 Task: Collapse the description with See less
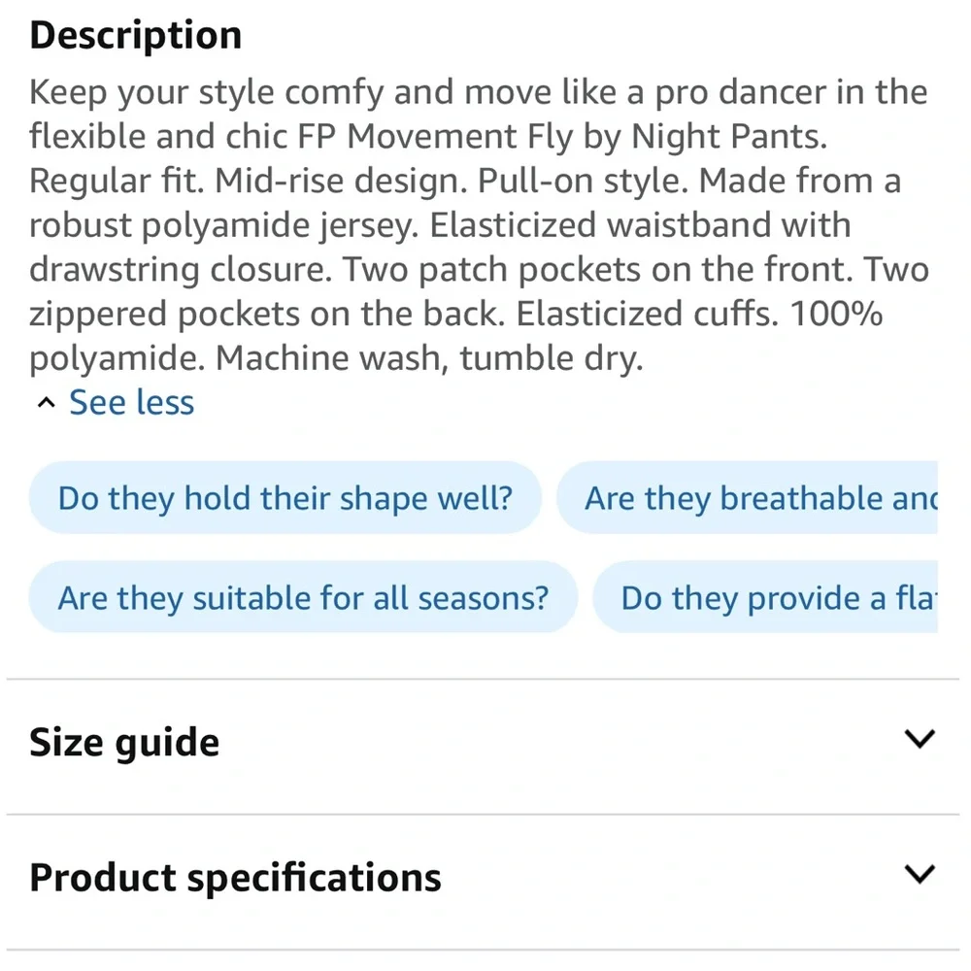point(131,403)
